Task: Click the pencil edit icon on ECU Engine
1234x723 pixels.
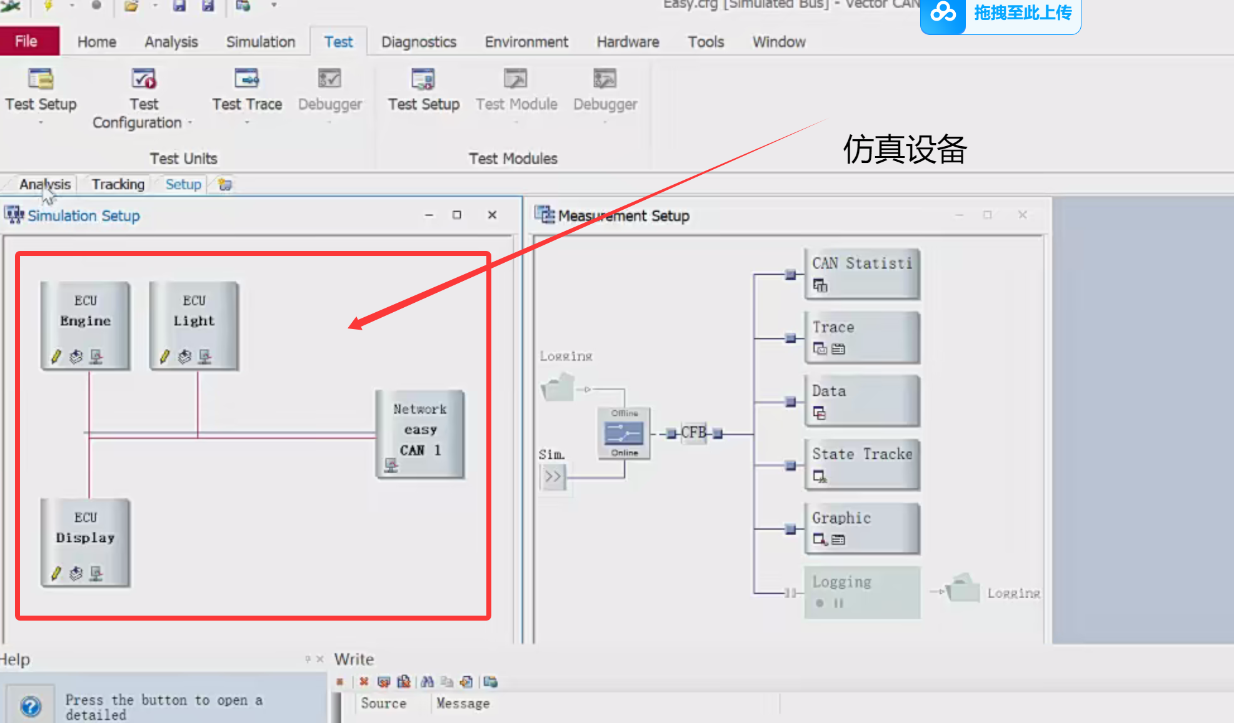Action: (x=56, y=357)
